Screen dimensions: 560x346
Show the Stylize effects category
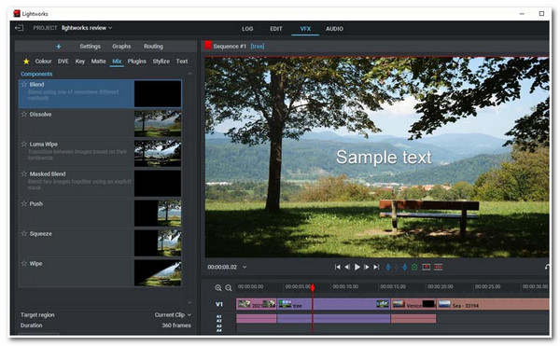point(161,62)
